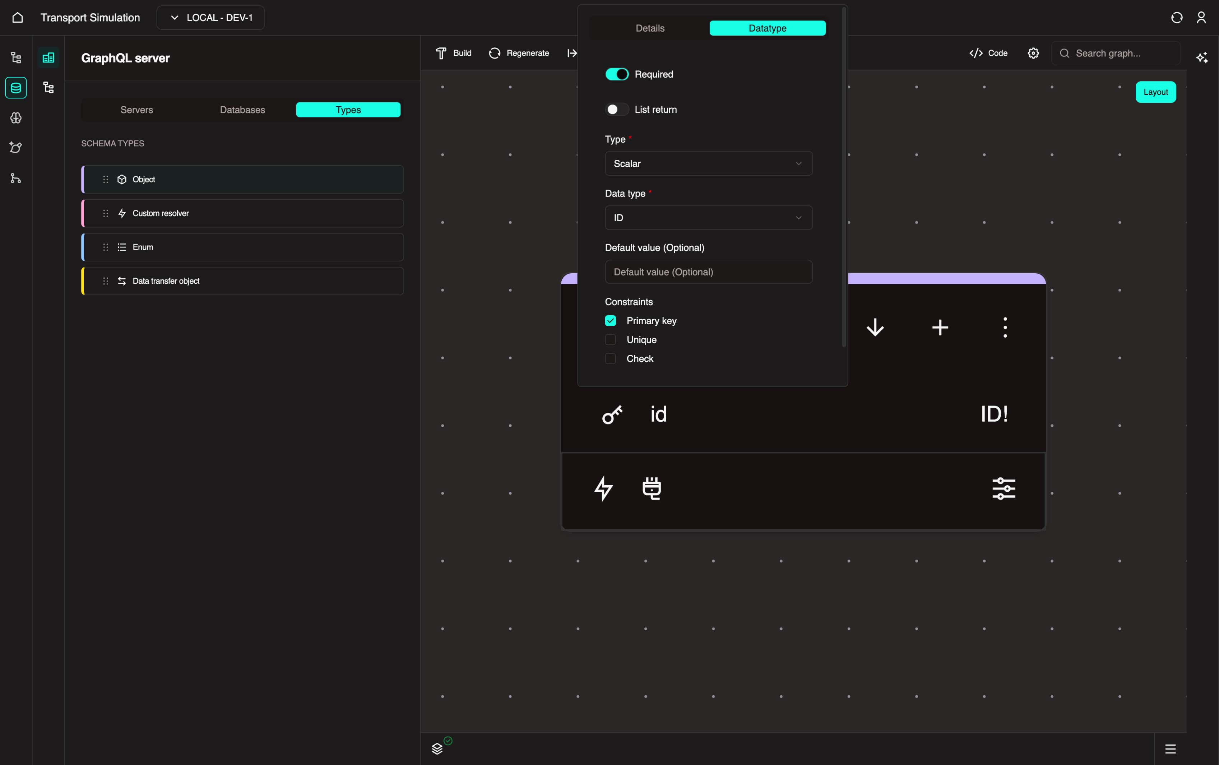Select the database icon in left rail
Image resolution: width=1219 pixels, height=765 pixels.
16,88
